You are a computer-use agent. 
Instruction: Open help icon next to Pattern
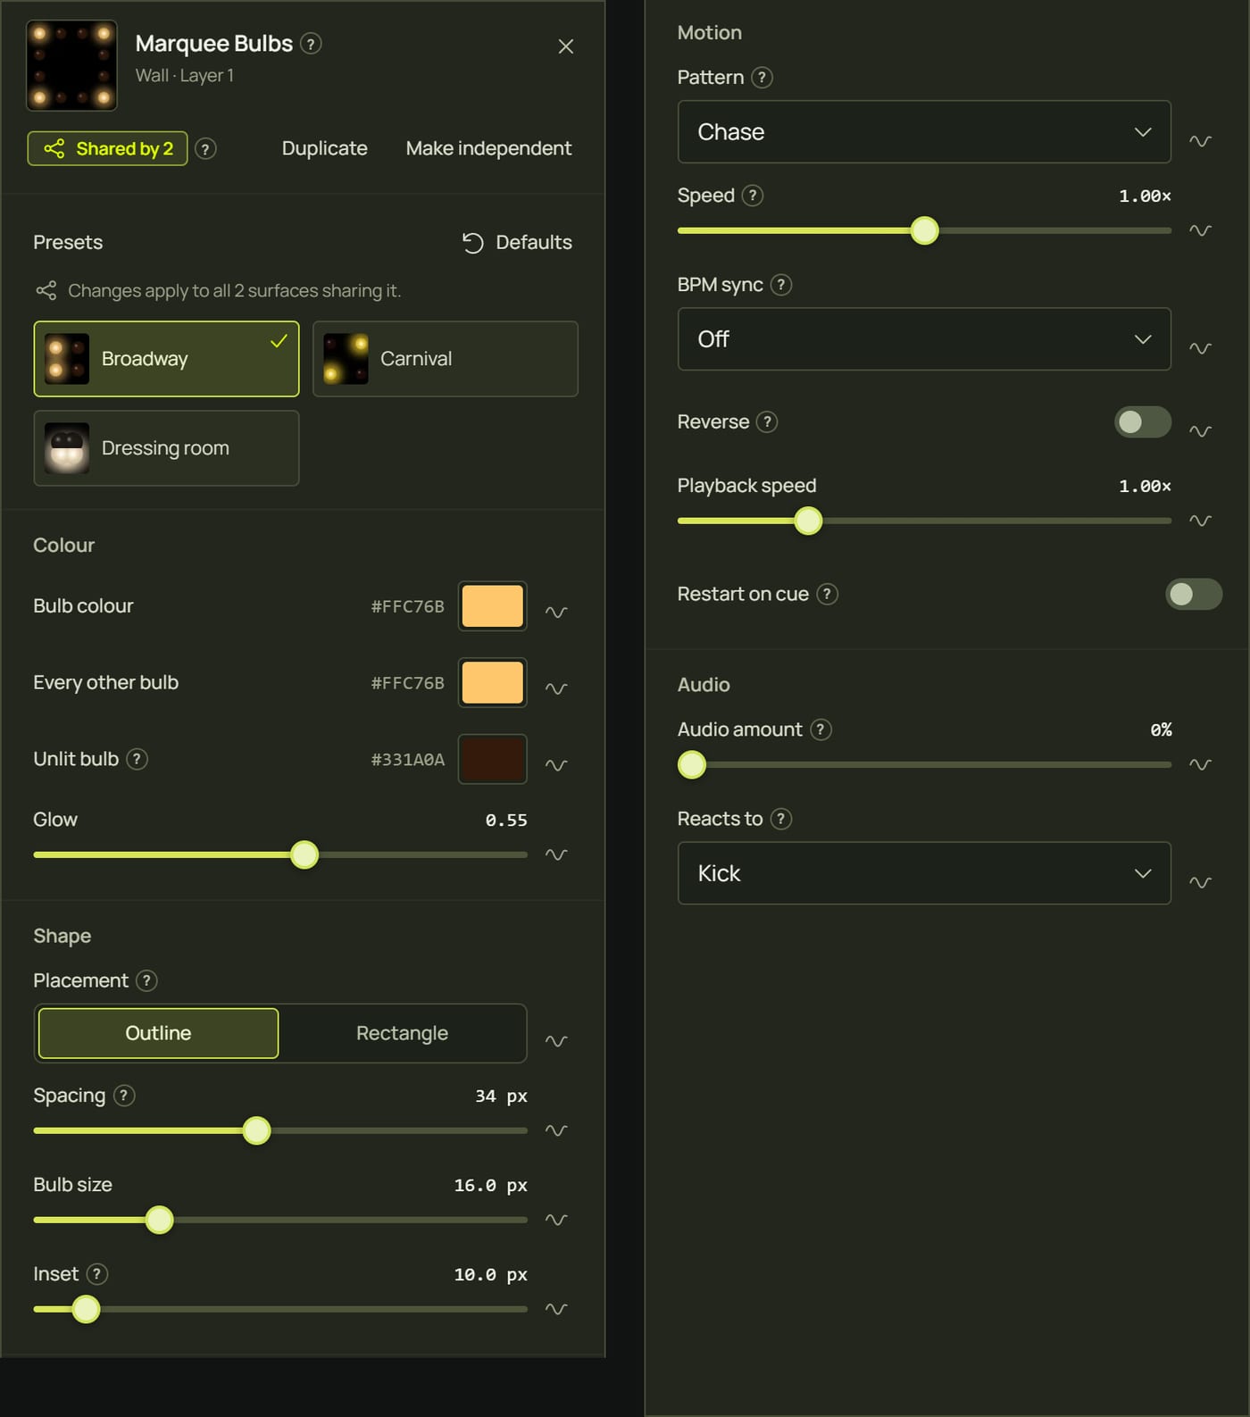(762, 78)
